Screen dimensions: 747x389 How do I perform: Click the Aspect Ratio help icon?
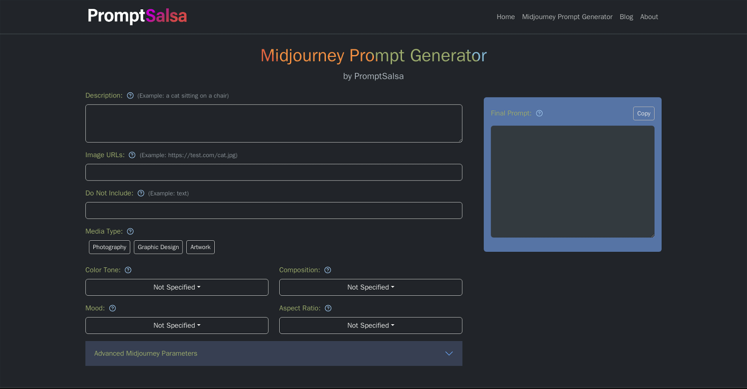(x=328, y=308)
